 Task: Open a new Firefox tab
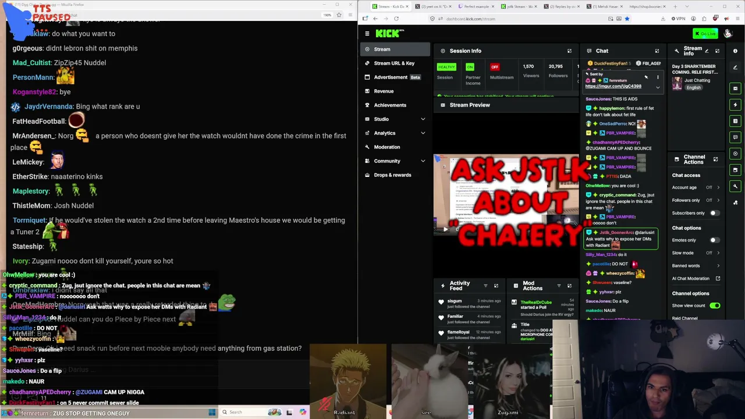675,6
